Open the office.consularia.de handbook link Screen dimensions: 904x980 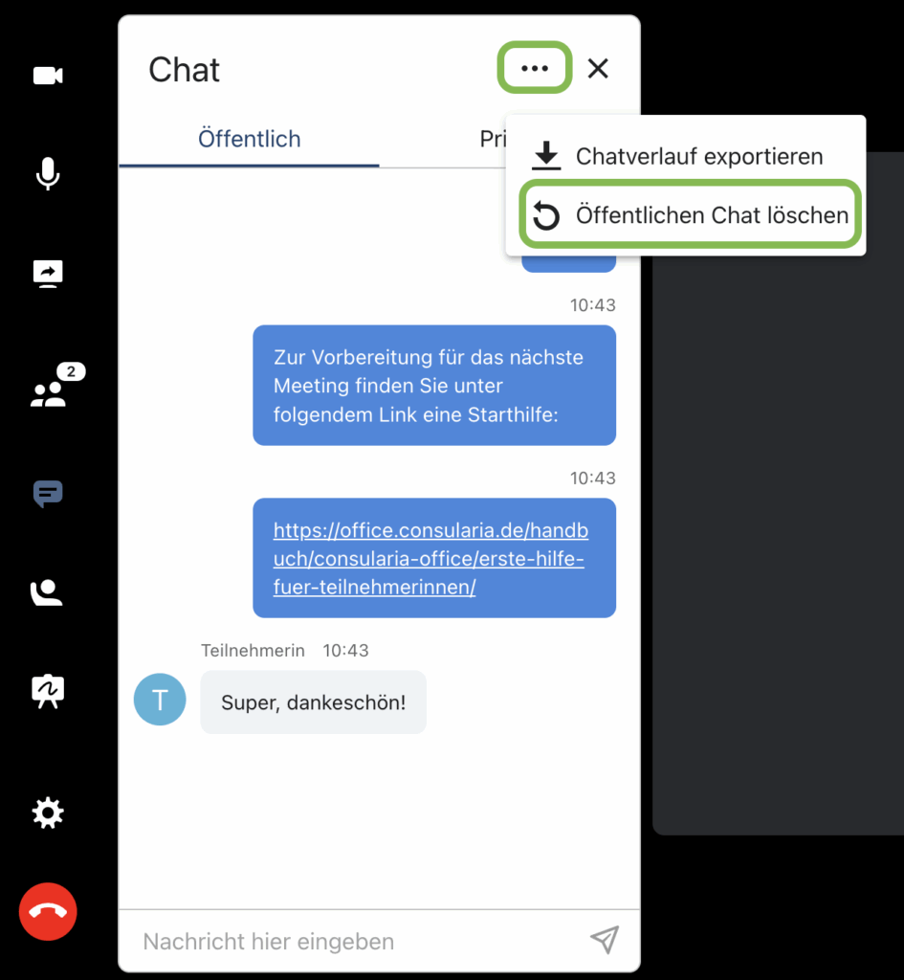coord(431,558)
